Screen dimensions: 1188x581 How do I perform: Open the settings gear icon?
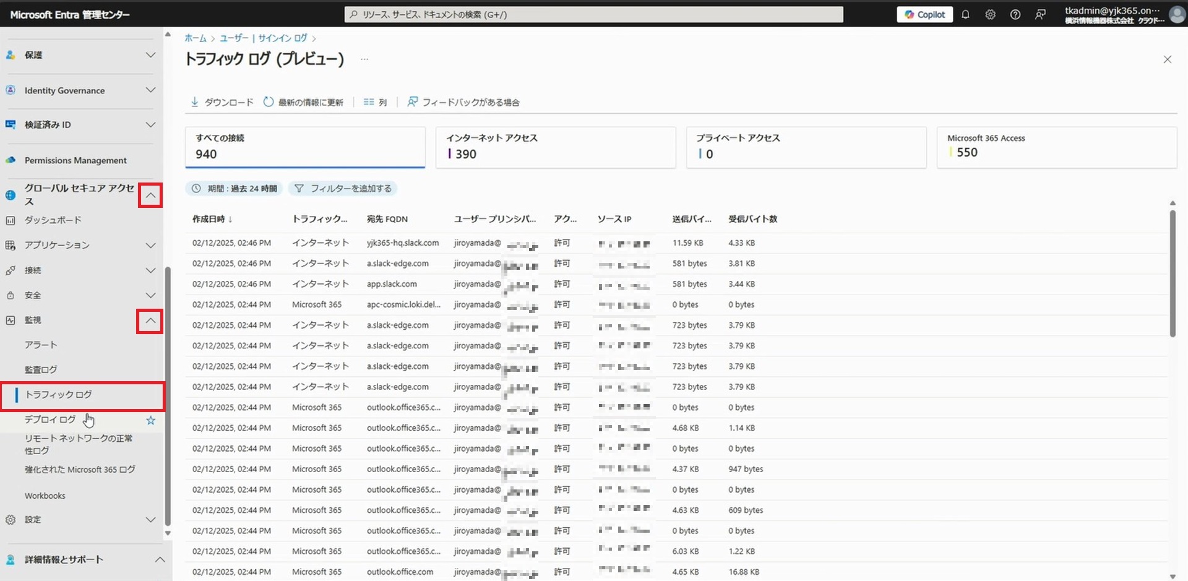990,14
